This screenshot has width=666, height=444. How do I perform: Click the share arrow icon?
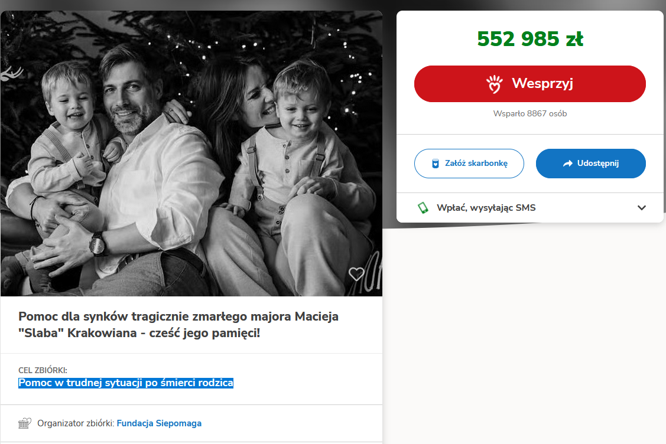[568, 164]
